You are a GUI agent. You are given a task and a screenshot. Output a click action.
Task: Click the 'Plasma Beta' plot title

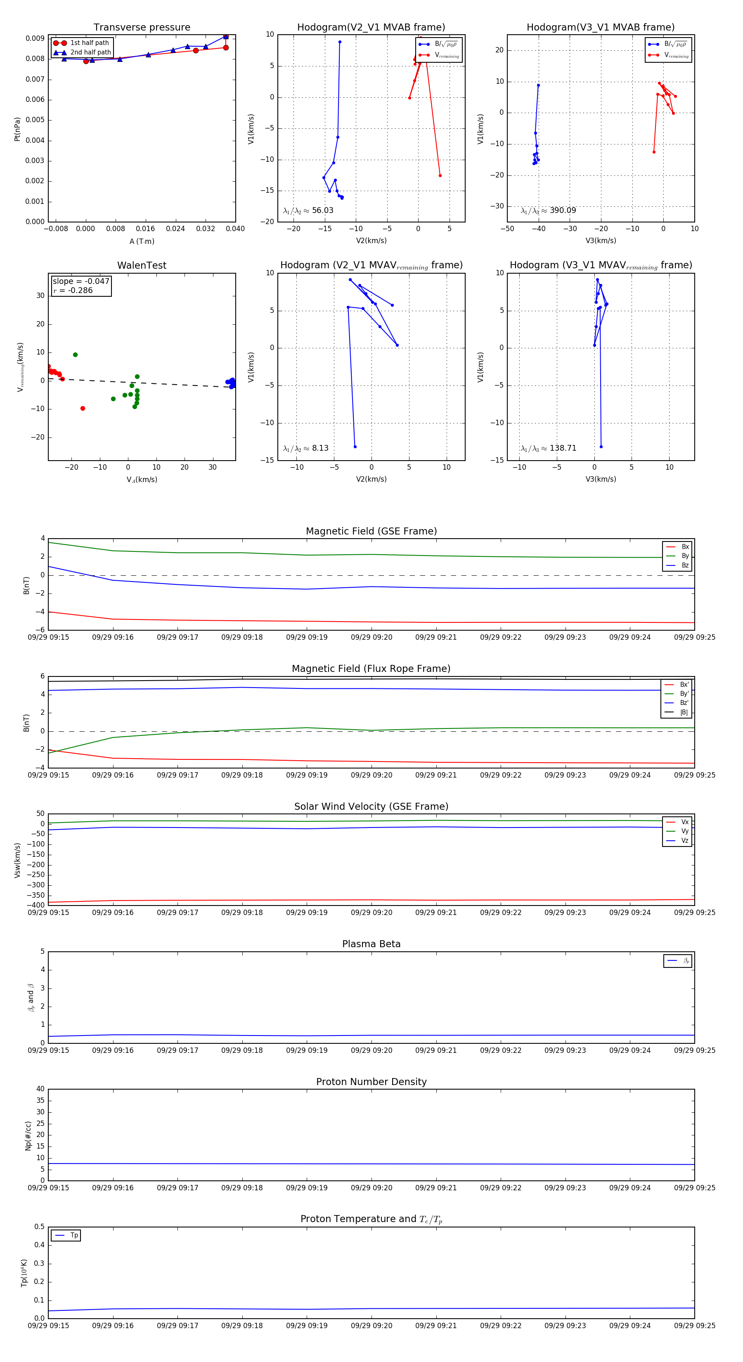[x=371, y=944]
